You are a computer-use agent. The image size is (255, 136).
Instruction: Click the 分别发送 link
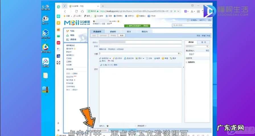click(120, 49)
